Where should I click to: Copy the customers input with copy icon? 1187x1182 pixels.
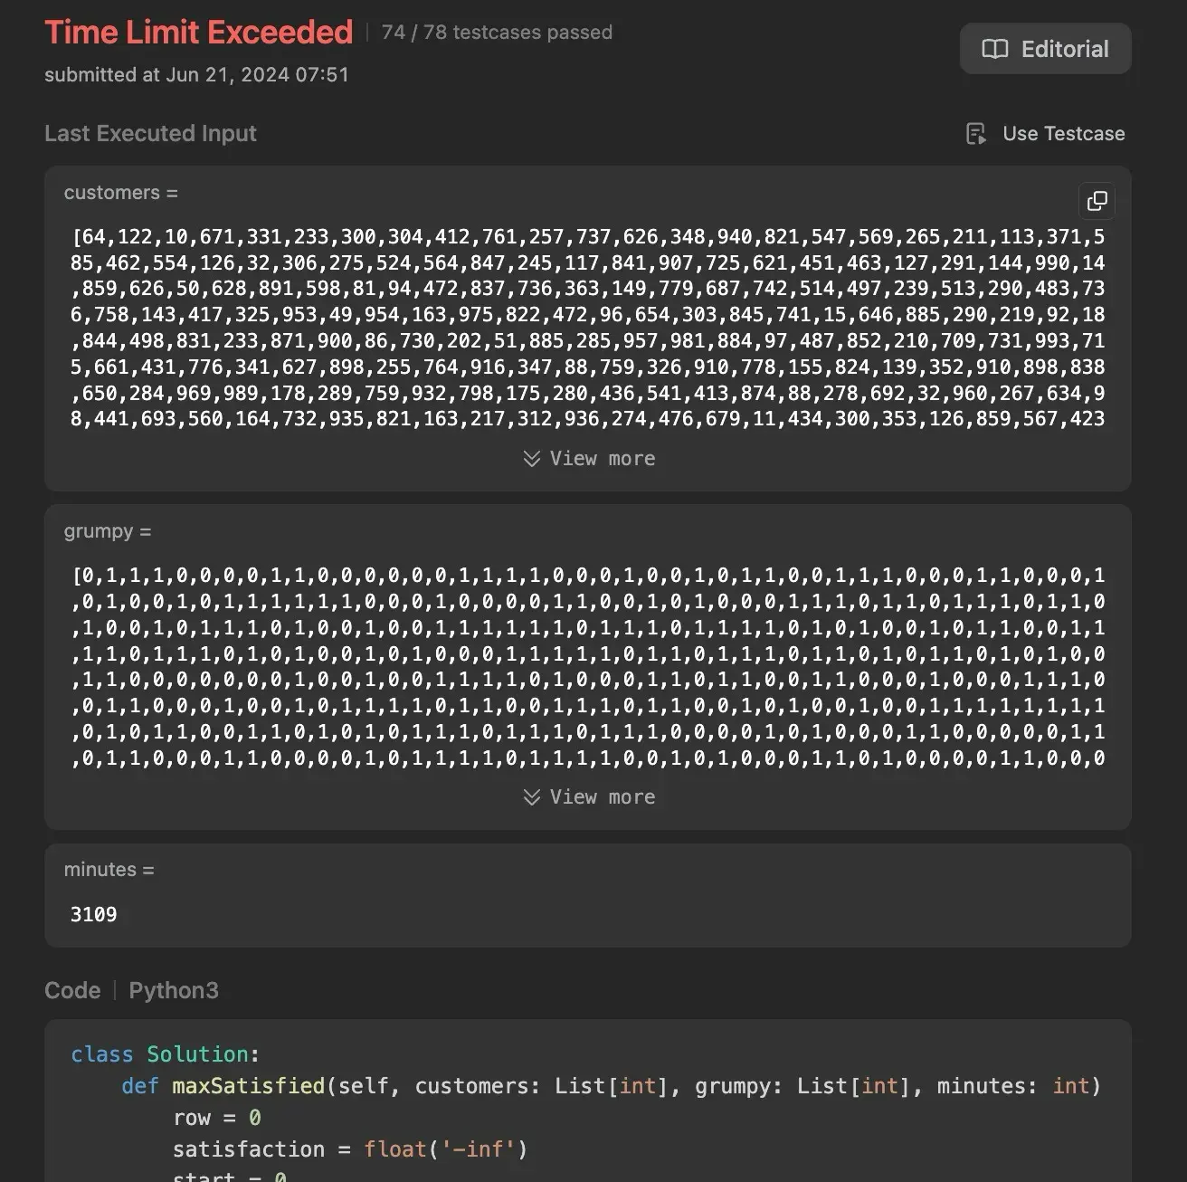1097,201
